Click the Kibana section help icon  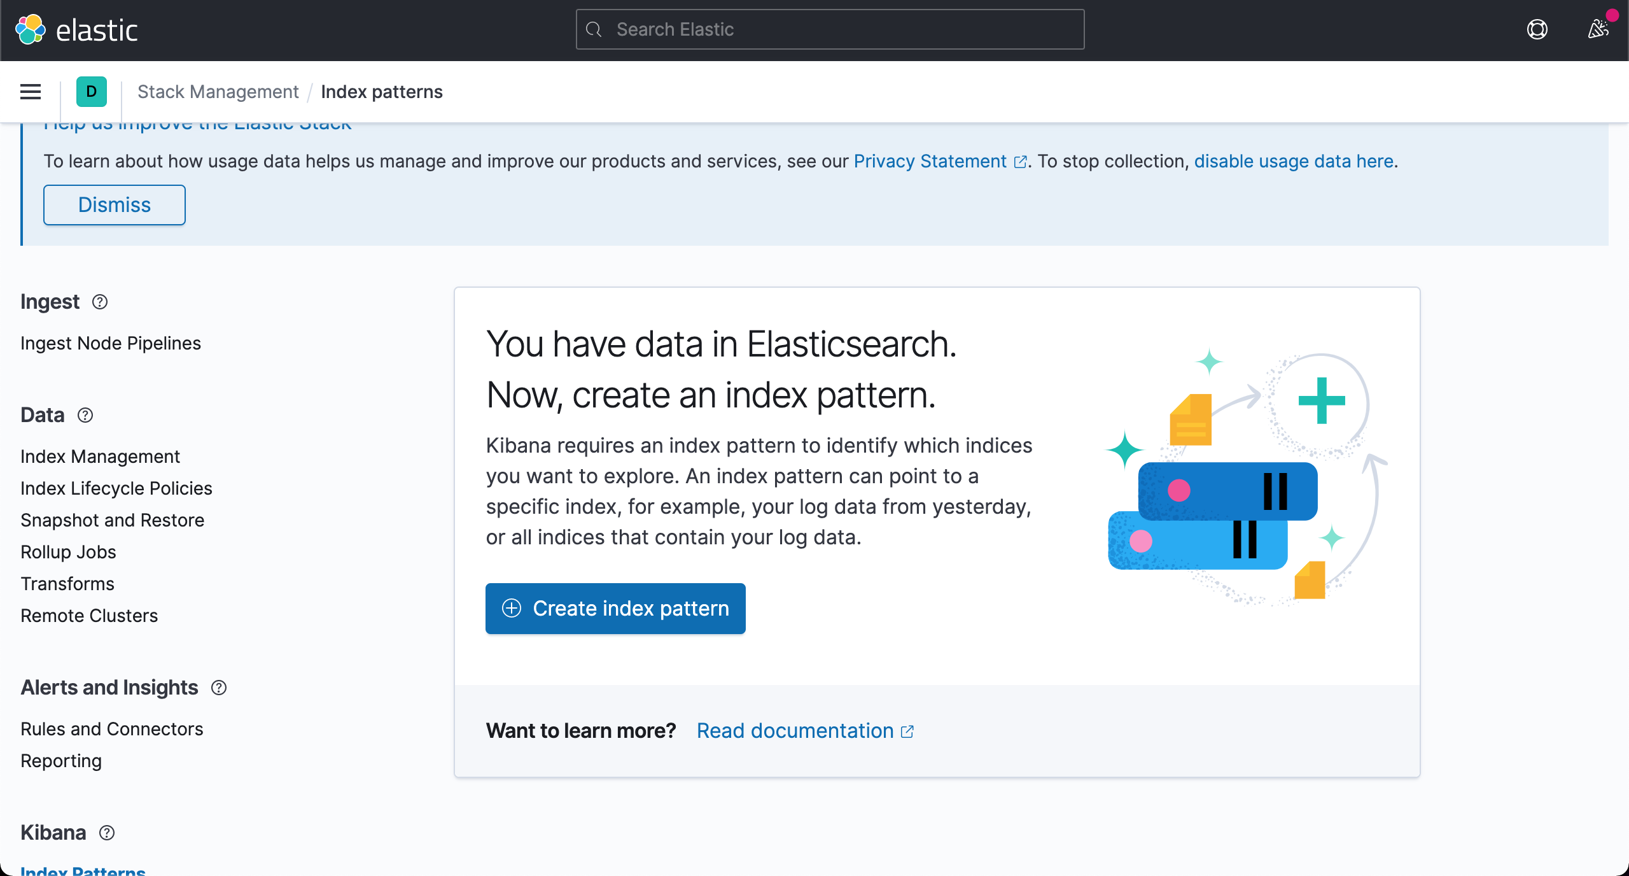click(107, 833)
